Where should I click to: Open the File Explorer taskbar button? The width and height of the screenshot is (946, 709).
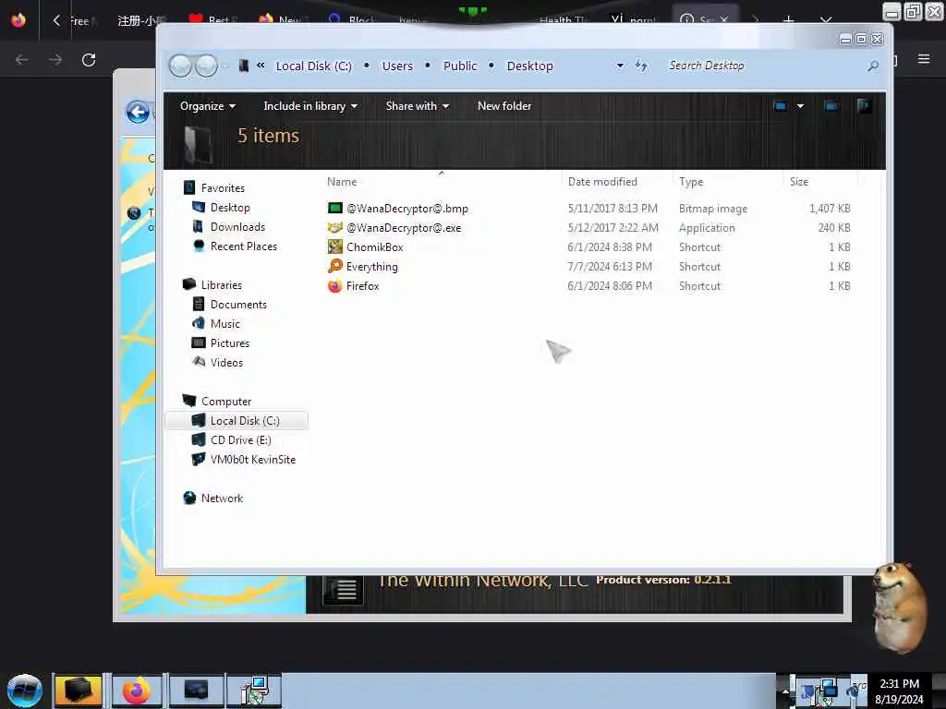(x=78, y=691)
